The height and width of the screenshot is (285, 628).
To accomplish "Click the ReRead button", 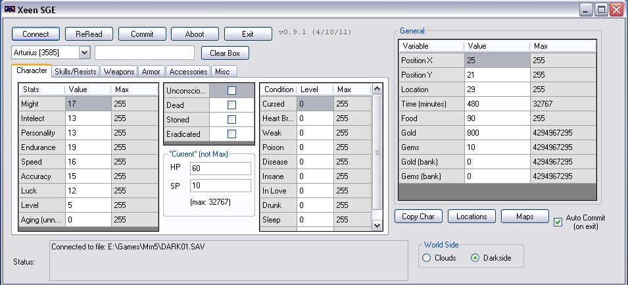I will point(89,34).
